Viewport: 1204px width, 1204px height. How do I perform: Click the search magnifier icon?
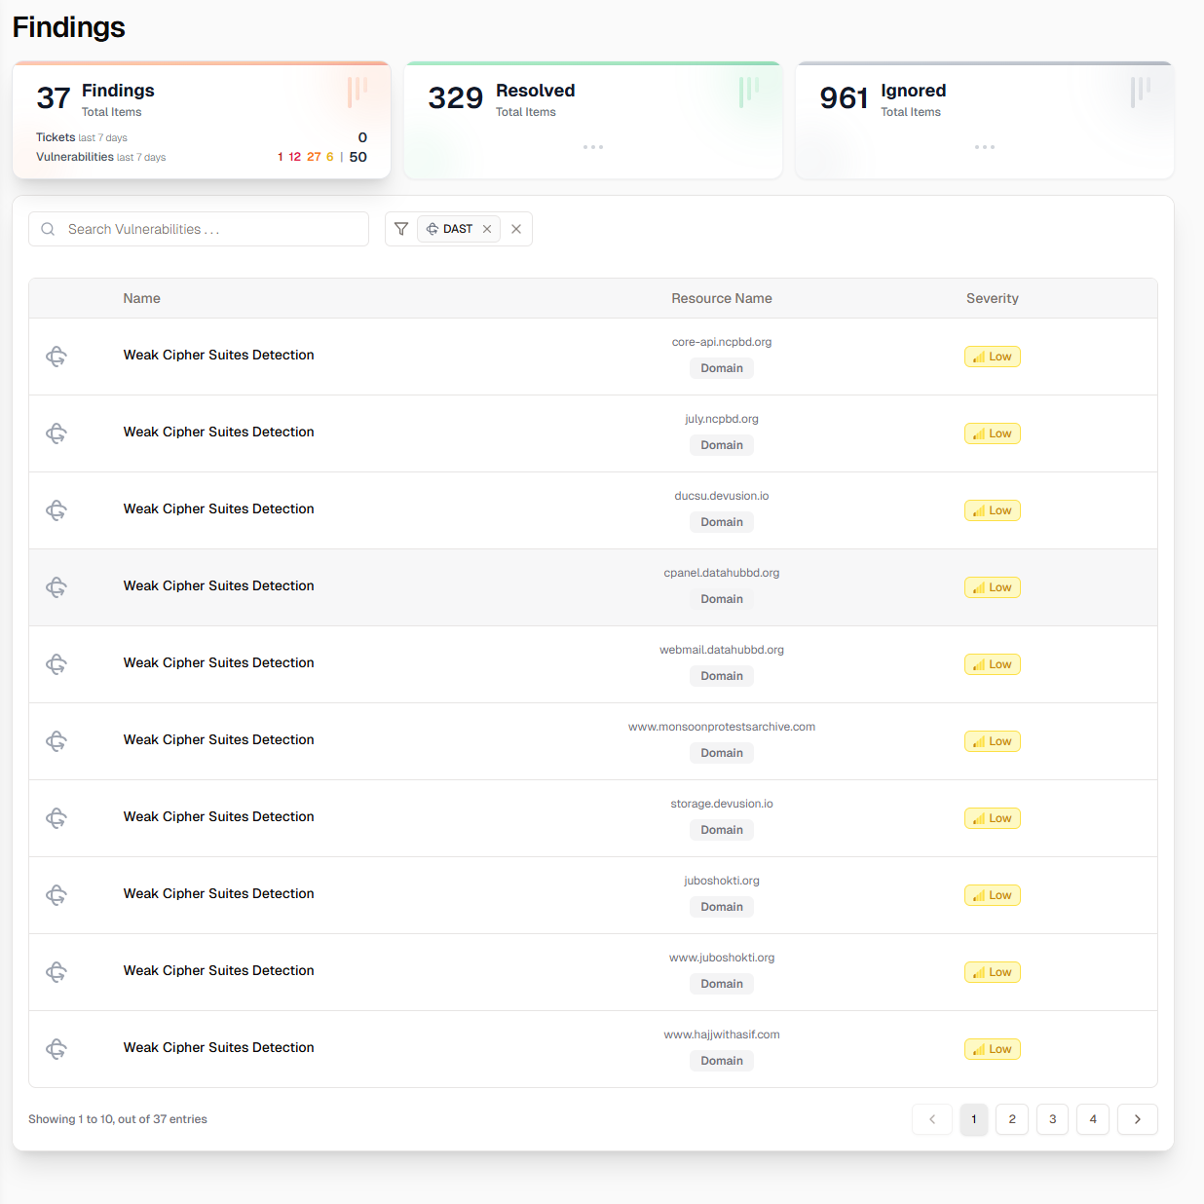48,228
